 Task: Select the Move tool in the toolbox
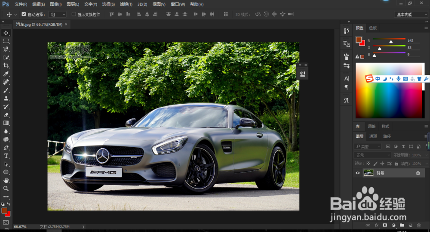[6, 33]
